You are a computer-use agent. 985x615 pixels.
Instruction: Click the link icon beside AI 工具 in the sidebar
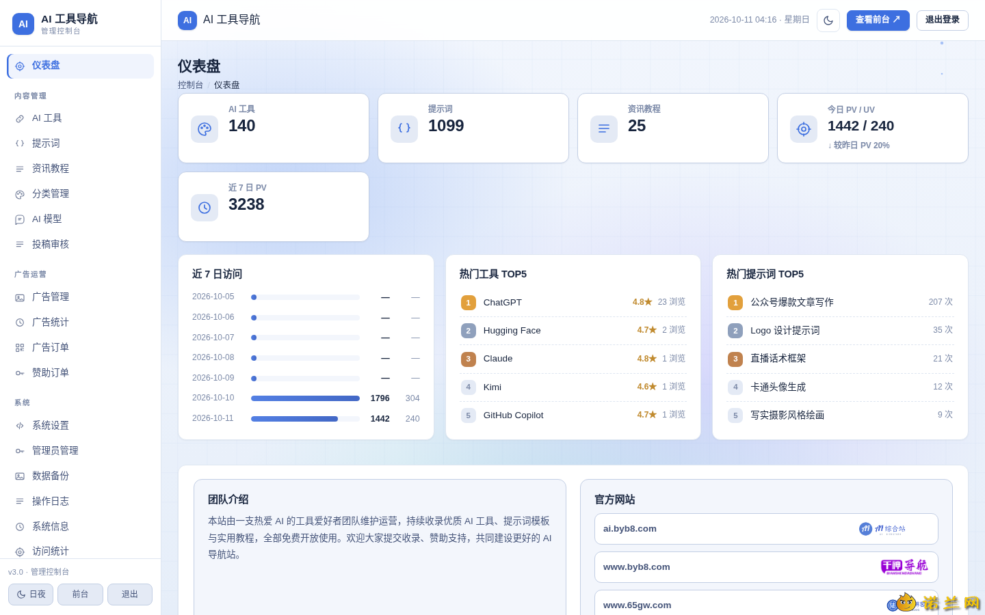coord(20,119)
